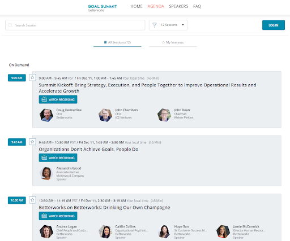This screenshot has width=290, height=241.
Task: Click the Kleiner Perkins company text
Action: pyautogui.click(x=184, y=117)
